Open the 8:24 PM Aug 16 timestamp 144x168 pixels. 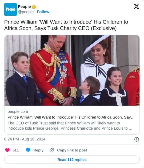click(25, 139)
